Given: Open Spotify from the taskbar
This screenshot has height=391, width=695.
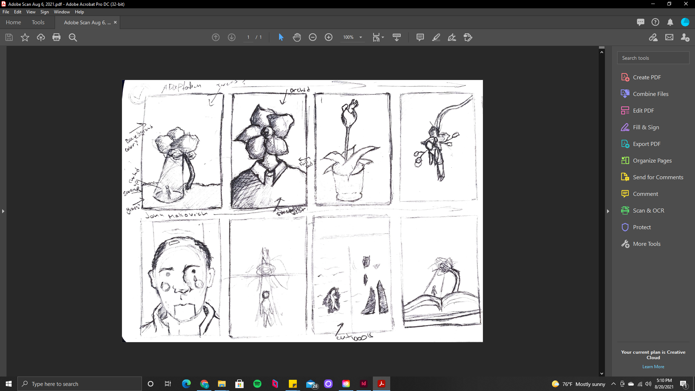Looking at the screenshot, I should pyautogui.click(x=257, y=384).
